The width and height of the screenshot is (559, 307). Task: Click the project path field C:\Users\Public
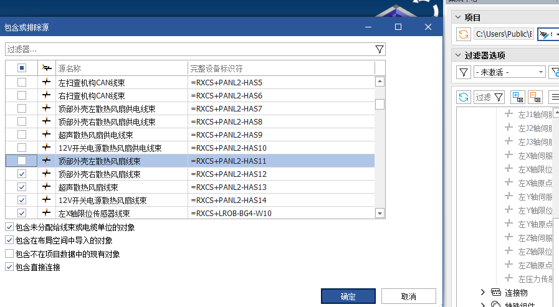(x=504, y=34)
